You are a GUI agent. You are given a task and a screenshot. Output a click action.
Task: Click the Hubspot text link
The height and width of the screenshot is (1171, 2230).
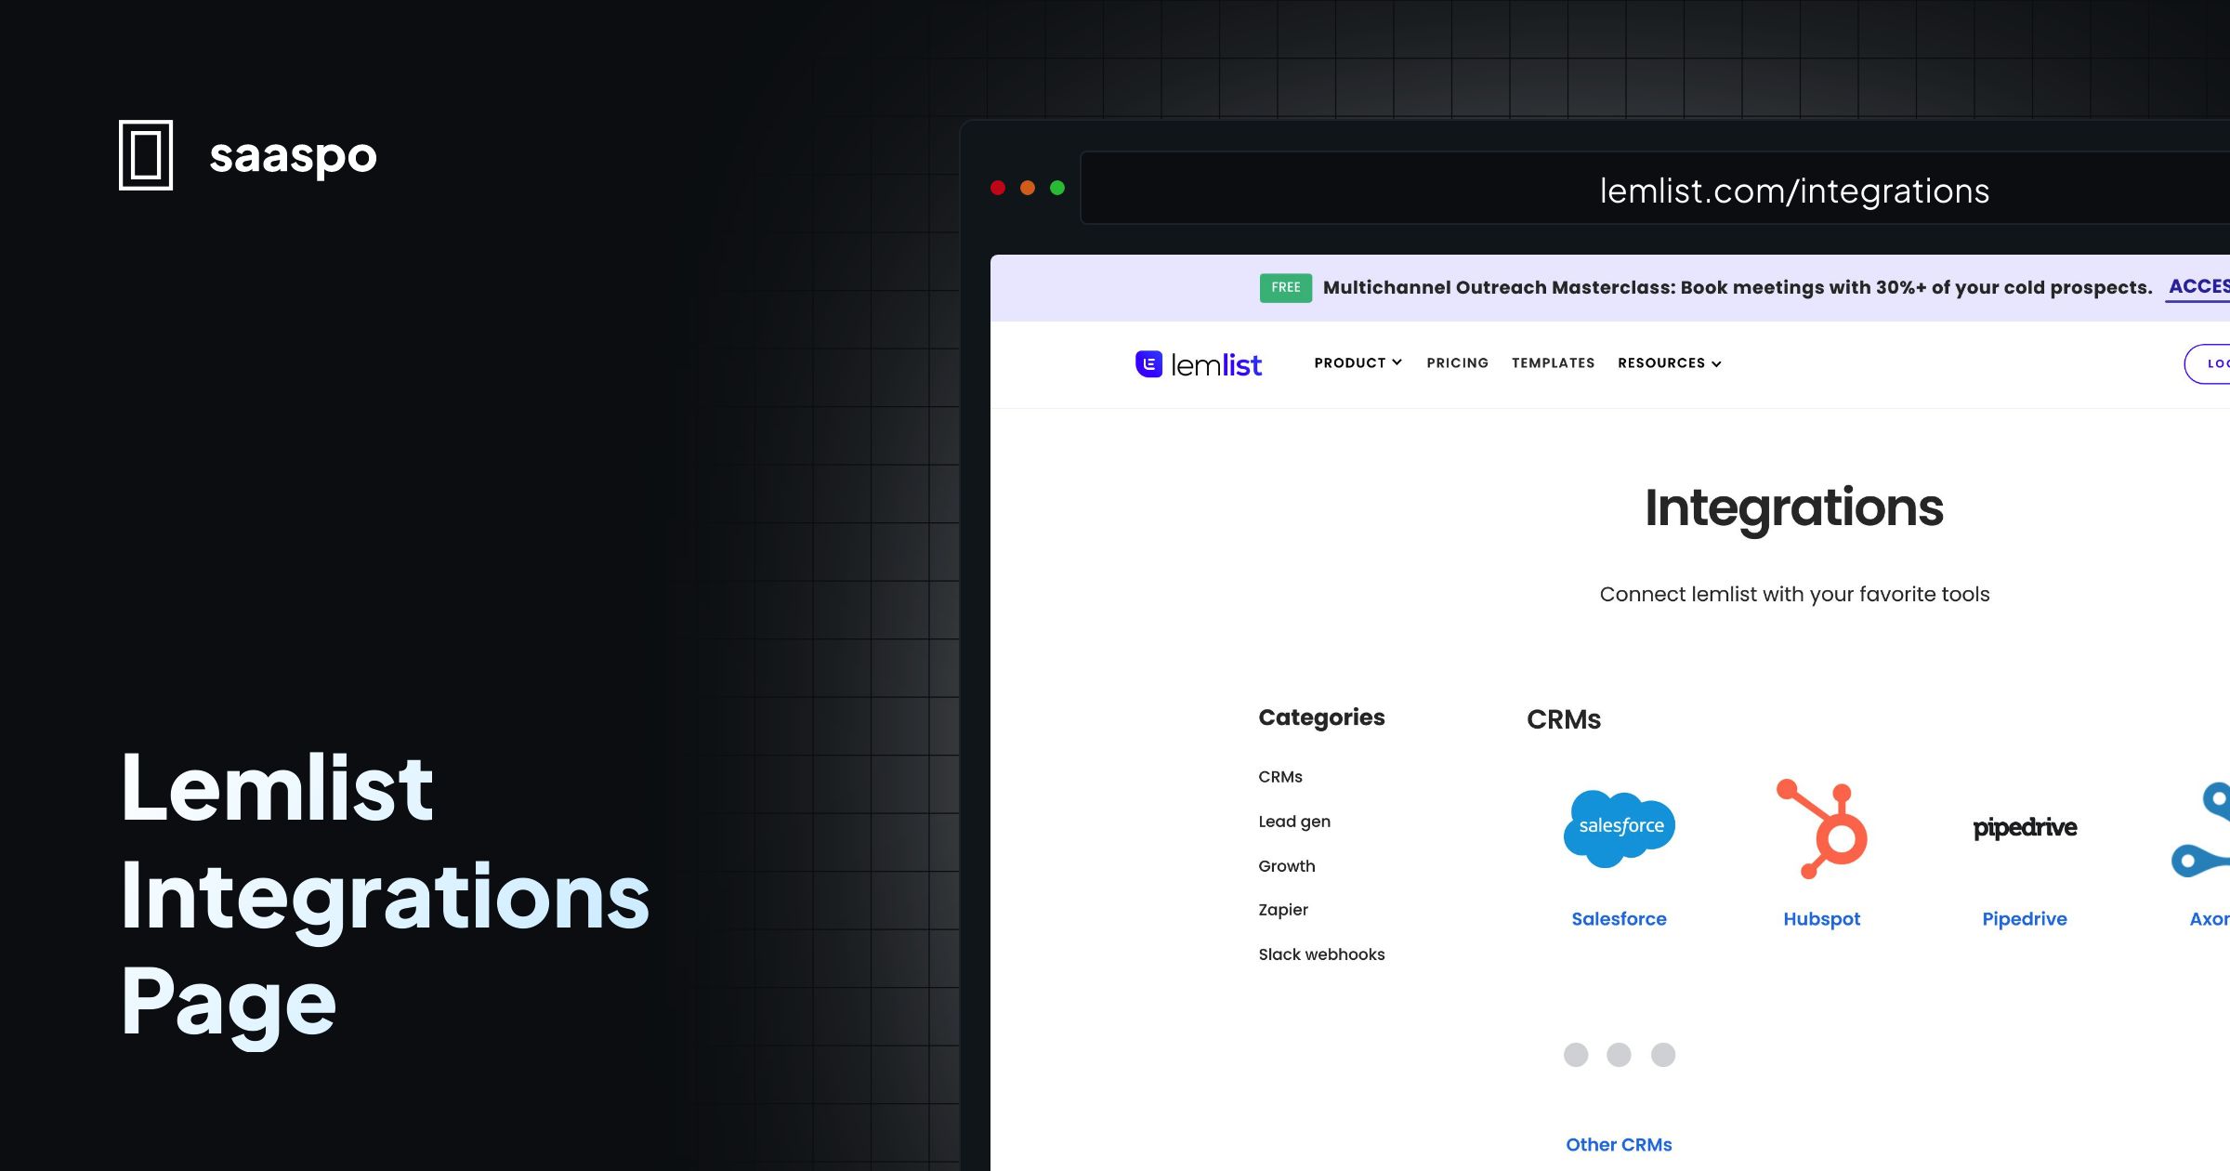pos(1821,918)
